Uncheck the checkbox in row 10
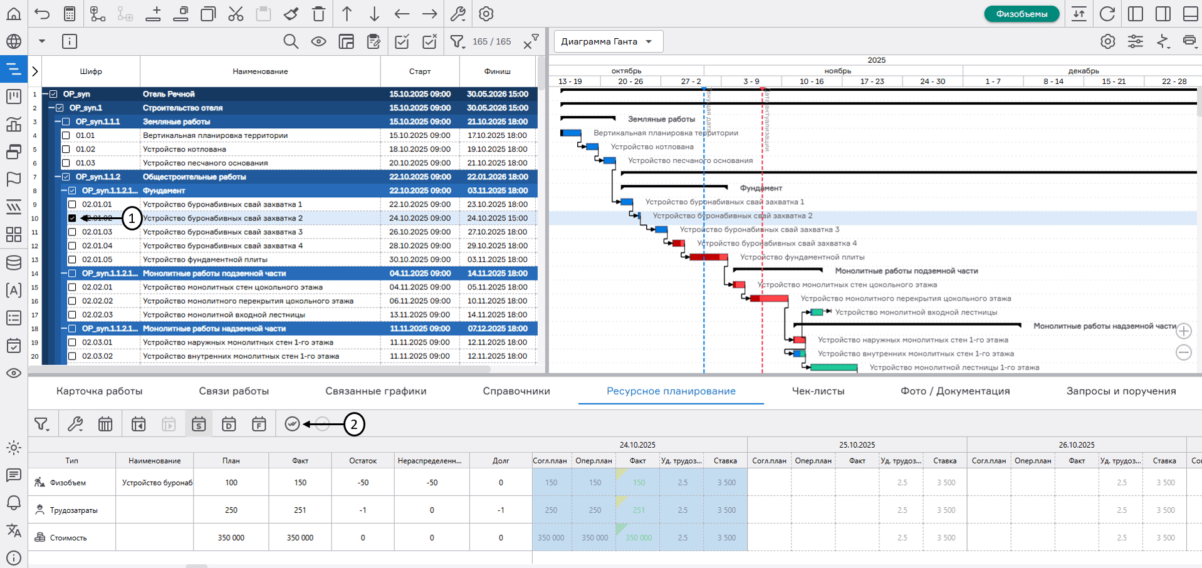Image resolution: width=1202 pixels, height=568 pixels. click(72, 219)
